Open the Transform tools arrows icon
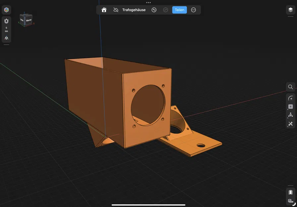 point(290,115)
